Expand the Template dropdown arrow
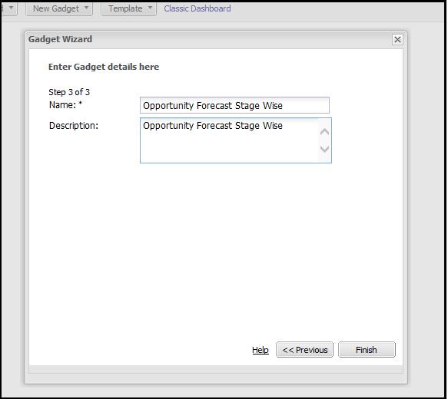This screenshot has height=399, width=448. click(x=150, y=8)
